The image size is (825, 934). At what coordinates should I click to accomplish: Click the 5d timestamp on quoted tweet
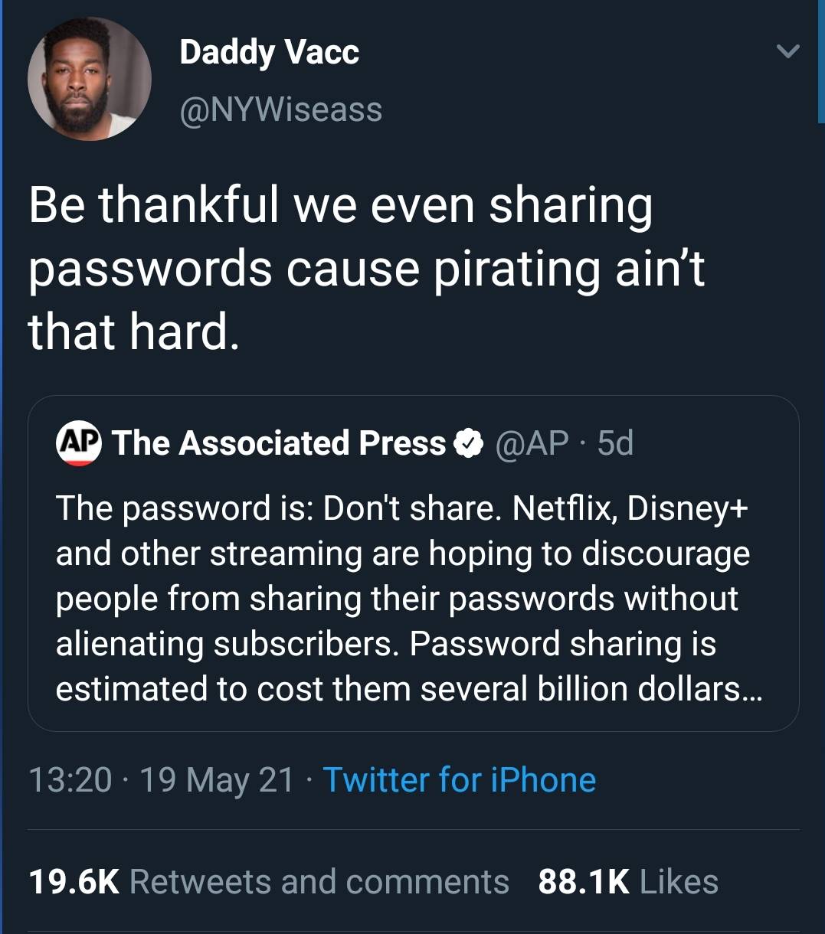(x=615, y=443)
